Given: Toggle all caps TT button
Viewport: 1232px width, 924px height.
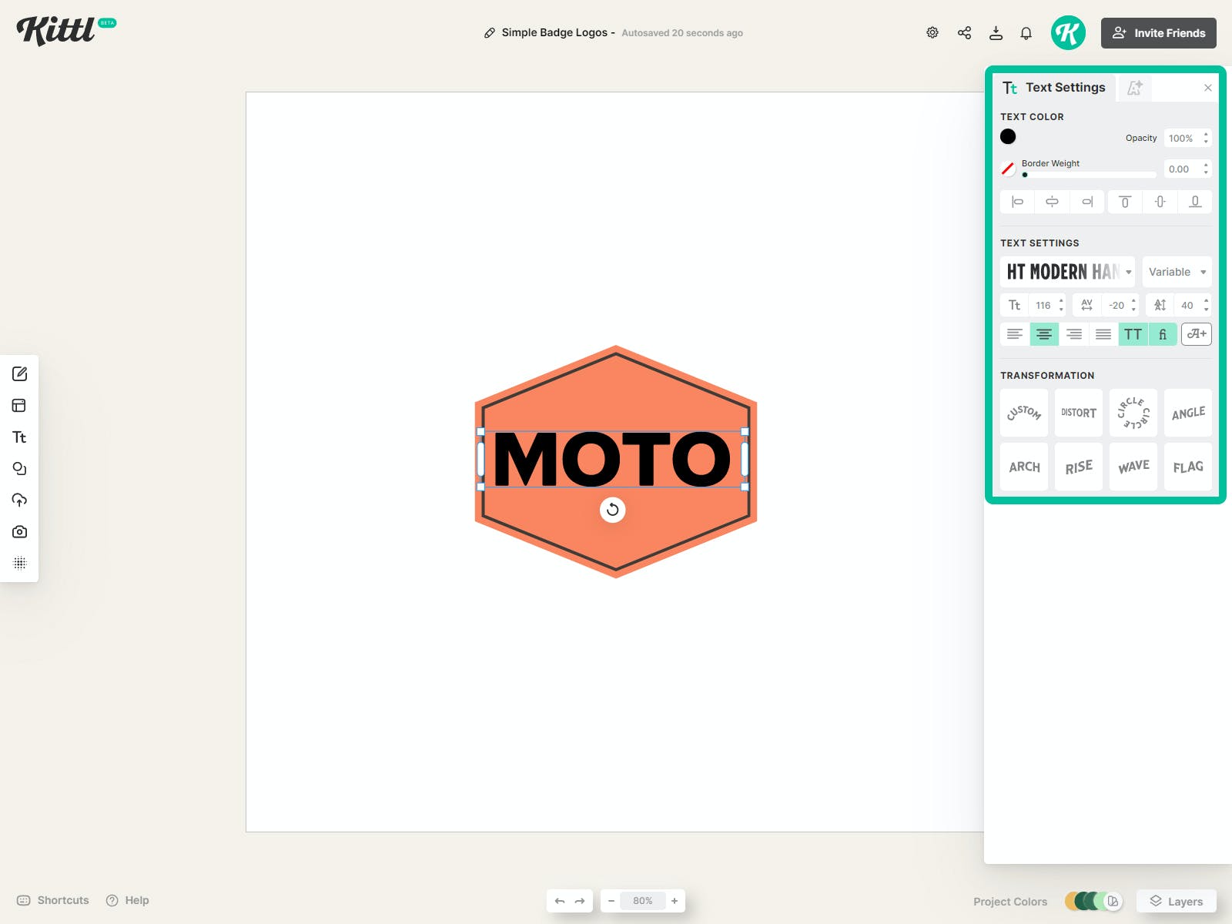Looking at the screenshot, I should (x=1133, y=334).
